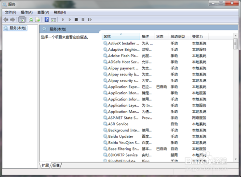Click 网络服务 logon of ASP.NET State Service
The width and height of the screenshot is (241, 177).
[199, 118]
